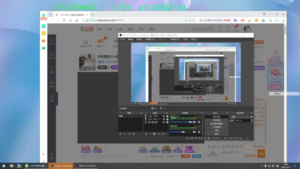Open transition properties gear in OBS

click(251, 117)
